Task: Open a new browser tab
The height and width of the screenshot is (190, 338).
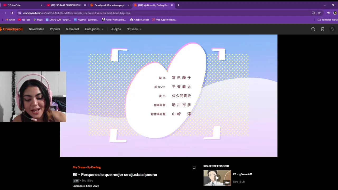Action: [179, 5]
